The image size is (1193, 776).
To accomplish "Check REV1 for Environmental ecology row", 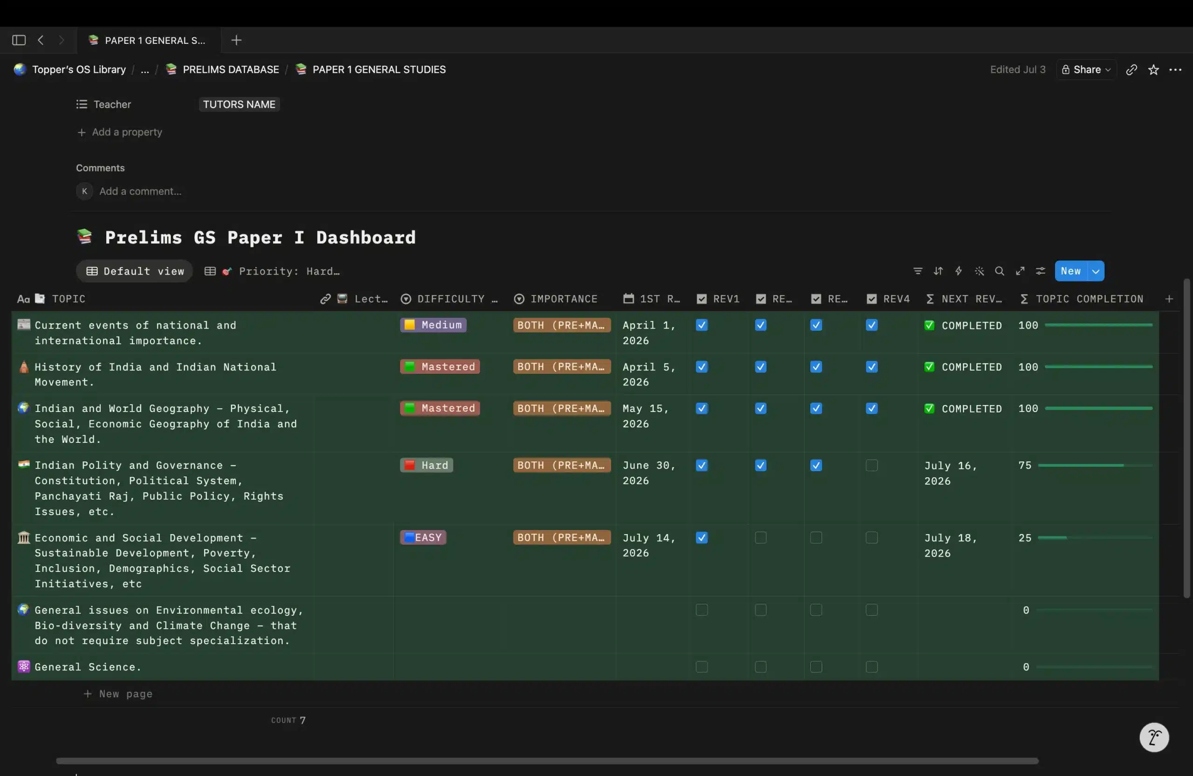I will coord(702,610).
